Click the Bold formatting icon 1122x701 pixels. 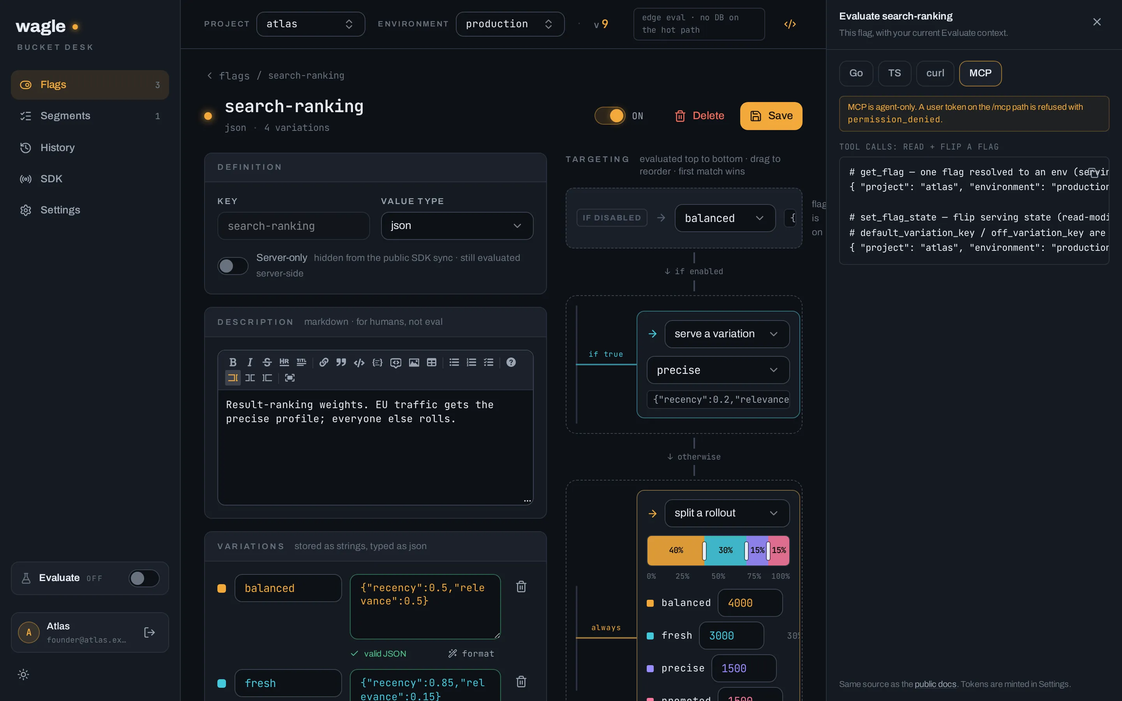pos(233,362)
